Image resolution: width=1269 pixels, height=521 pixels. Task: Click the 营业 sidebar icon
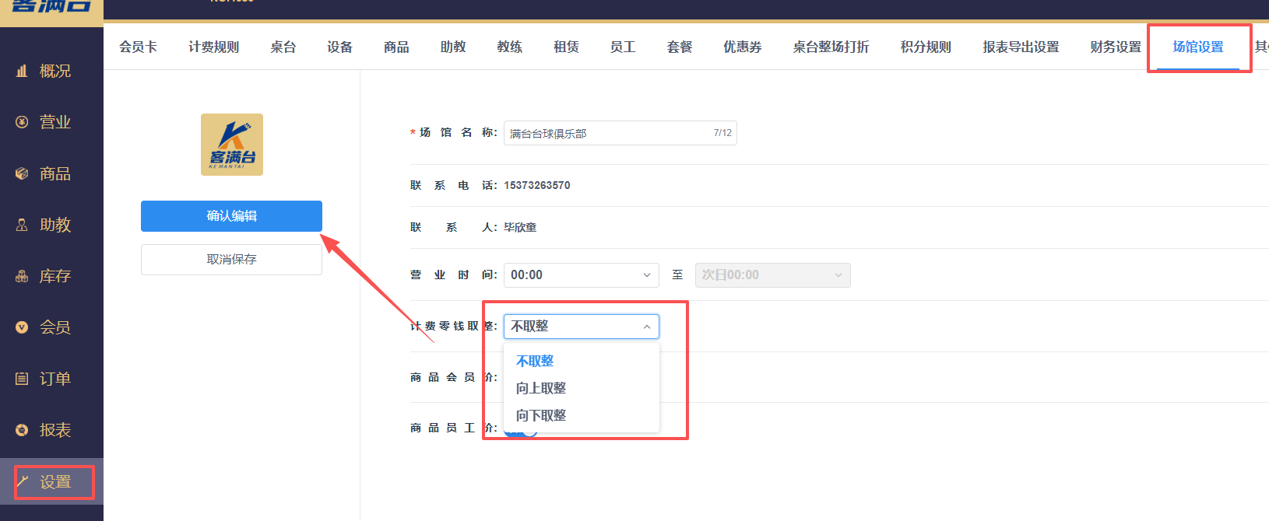click(x=22, y=122)
